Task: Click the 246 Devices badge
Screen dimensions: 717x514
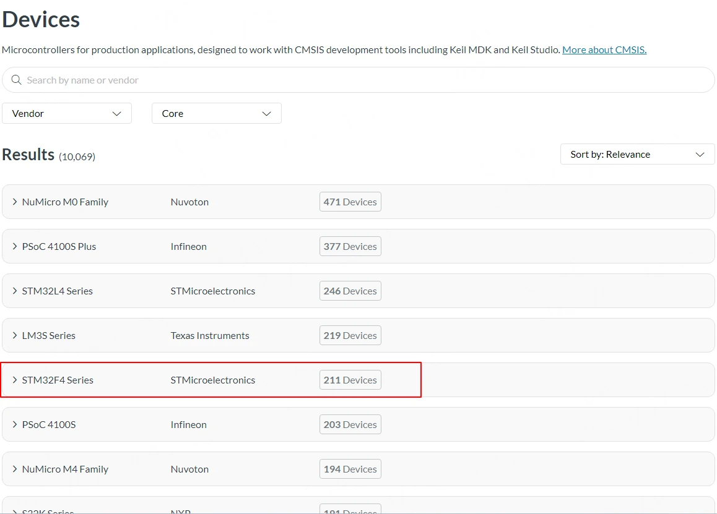Action: [x=350, y=291]
